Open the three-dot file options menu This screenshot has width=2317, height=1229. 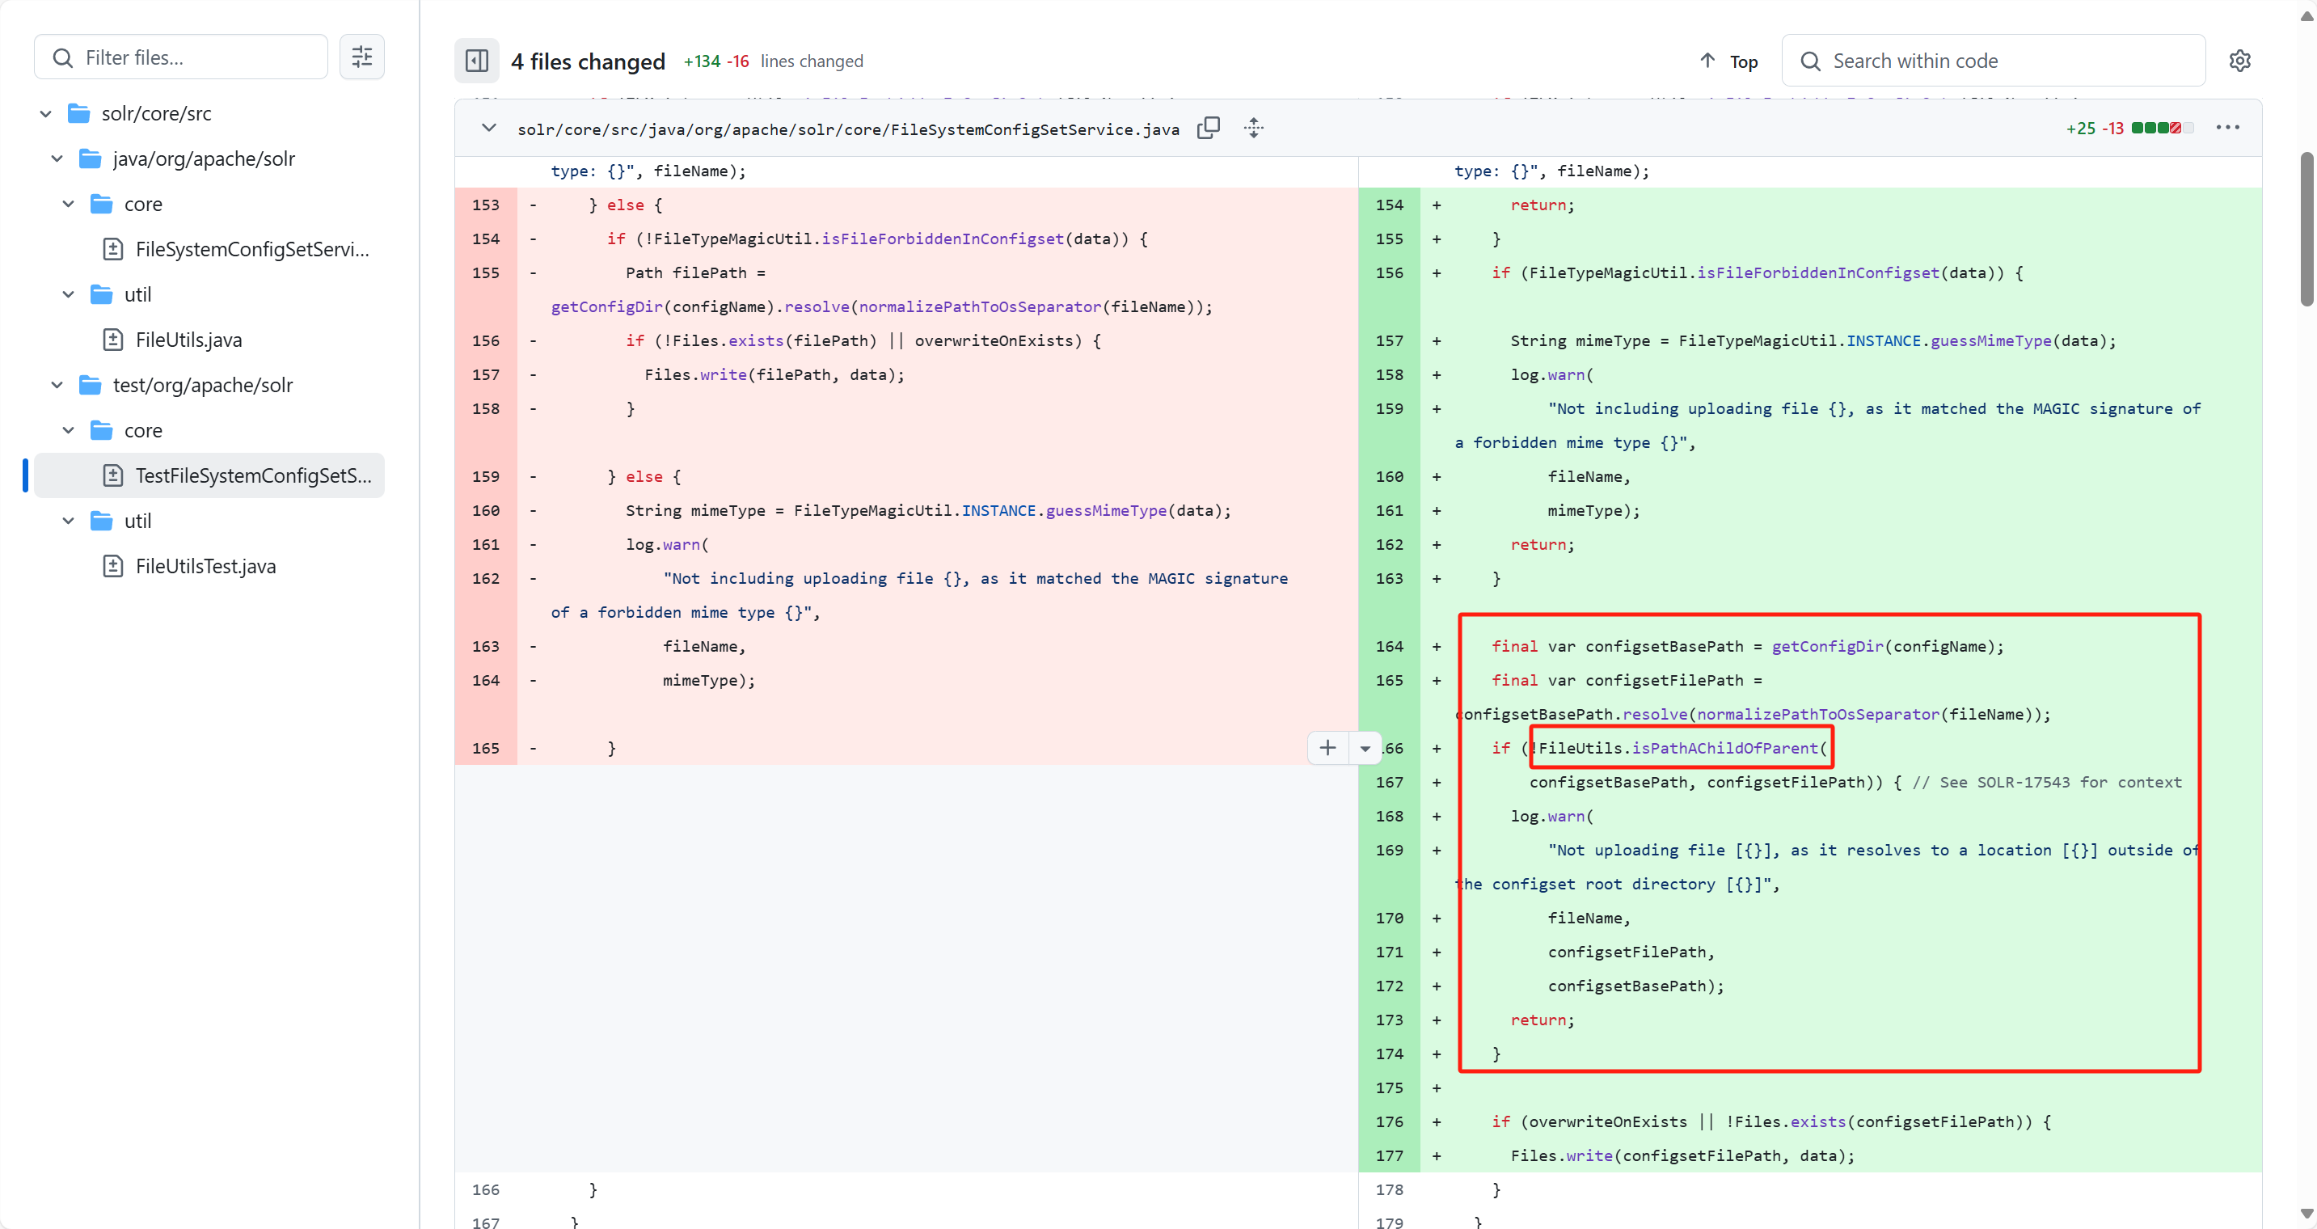pos(2228,128)
